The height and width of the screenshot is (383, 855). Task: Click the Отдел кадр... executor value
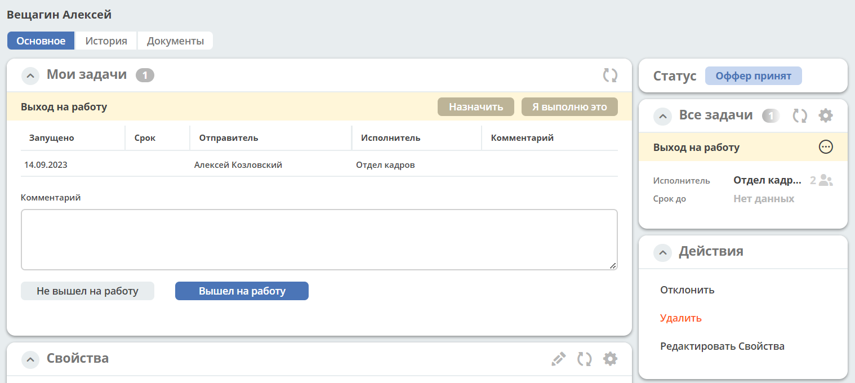click(767, 181)
